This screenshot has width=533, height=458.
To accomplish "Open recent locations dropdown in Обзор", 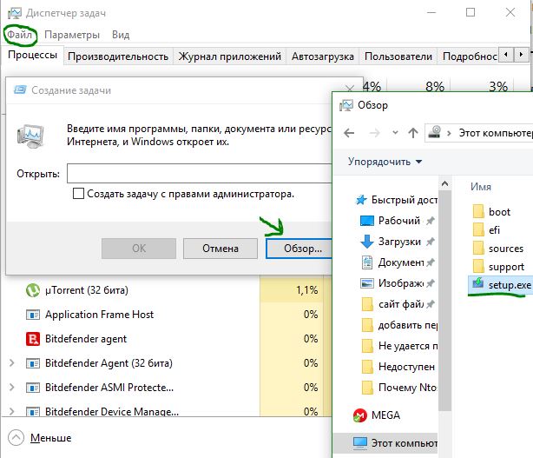I will point(395,132).
